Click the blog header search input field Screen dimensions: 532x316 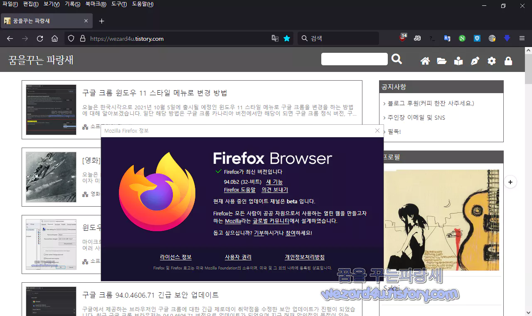pyautogui.click(x=355, y=59)
